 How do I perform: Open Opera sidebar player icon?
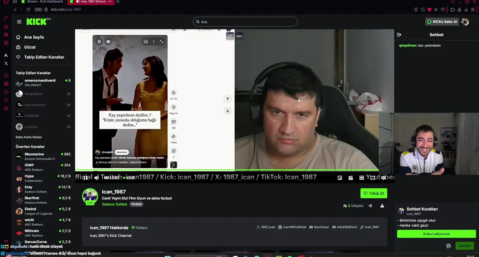click(6, 76)
